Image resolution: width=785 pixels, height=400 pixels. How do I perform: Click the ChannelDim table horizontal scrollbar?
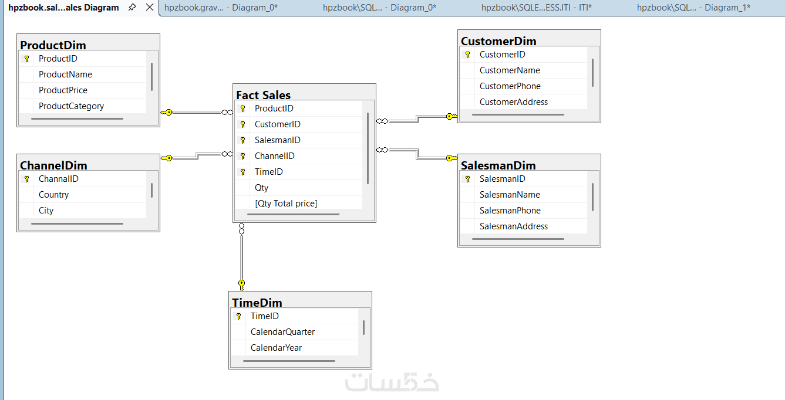pyautogui.click(x=77, y=223)
